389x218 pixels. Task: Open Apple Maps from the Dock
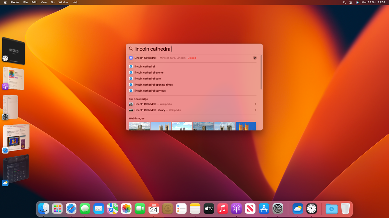click(112, 209)
